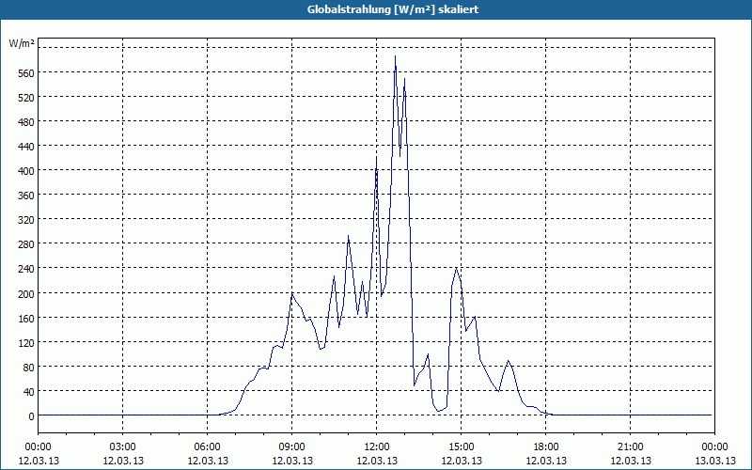Image resolution: width=752 pixels, height=470 pixels.
Task: Choose the 21:00 time label
Action: tap(630, 447)
